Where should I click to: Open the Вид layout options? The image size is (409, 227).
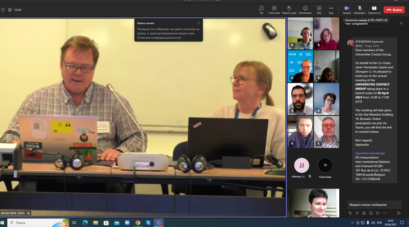click(x=319, y=10)
